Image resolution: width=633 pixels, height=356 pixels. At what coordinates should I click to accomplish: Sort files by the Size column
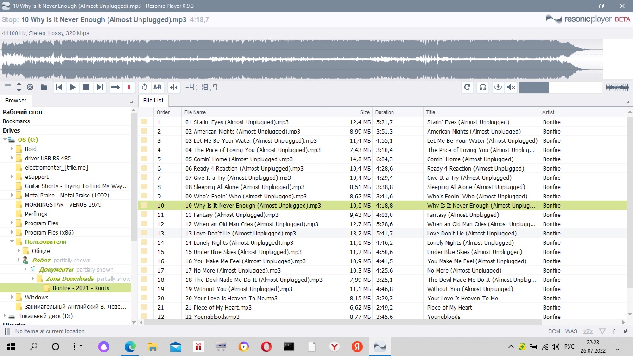tap(349, 112)
